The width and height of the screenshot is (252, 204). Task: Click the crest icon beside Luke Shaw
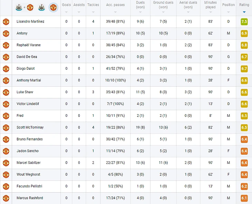(x=6, y=92)
